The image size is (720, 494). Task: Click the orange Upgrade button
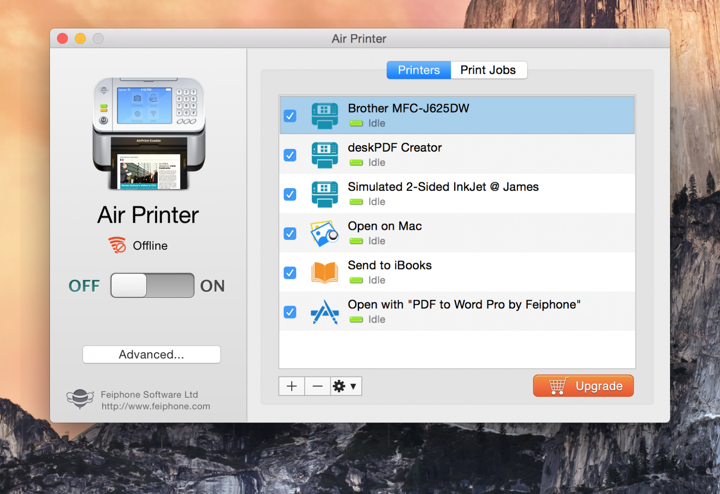(x=584, y=386)
